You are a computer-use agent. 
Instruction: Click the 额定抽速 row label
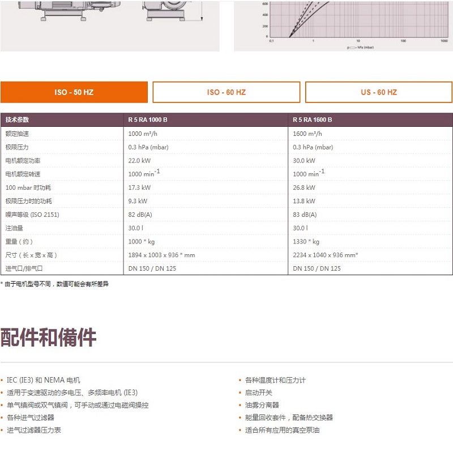17,134
